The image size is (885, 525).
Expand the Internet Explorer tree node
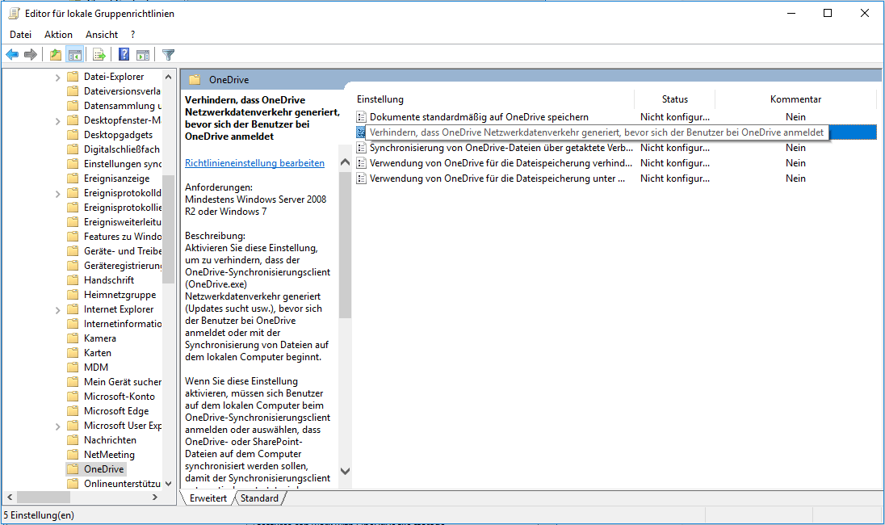click(57, 310)
